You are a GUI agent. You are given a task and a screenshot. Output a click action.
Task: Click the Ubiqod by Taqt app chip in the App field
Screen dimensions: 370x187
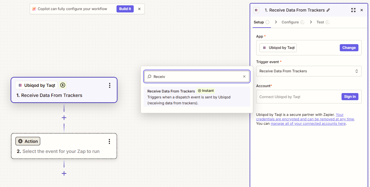[x=278, y=48]
